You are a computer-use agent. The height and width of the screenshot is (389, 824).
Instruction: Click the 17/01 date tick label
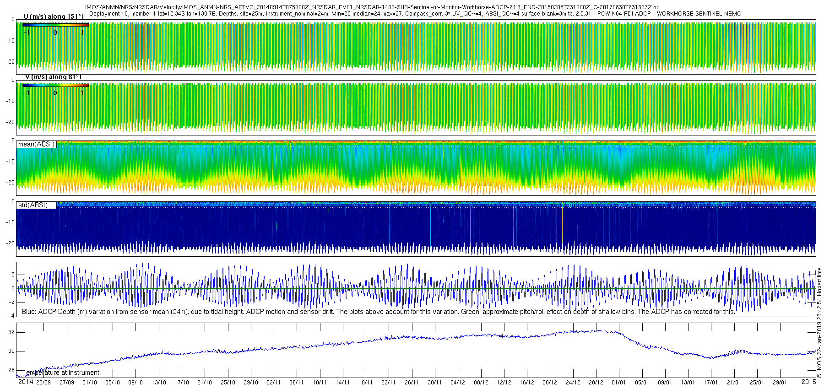[x=711, y=383]
